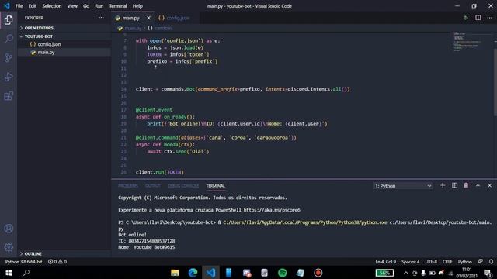This screenshot has width=497, height=279.
Task: Show hidden system tray icons chevron
Action: tap(405, 273)
